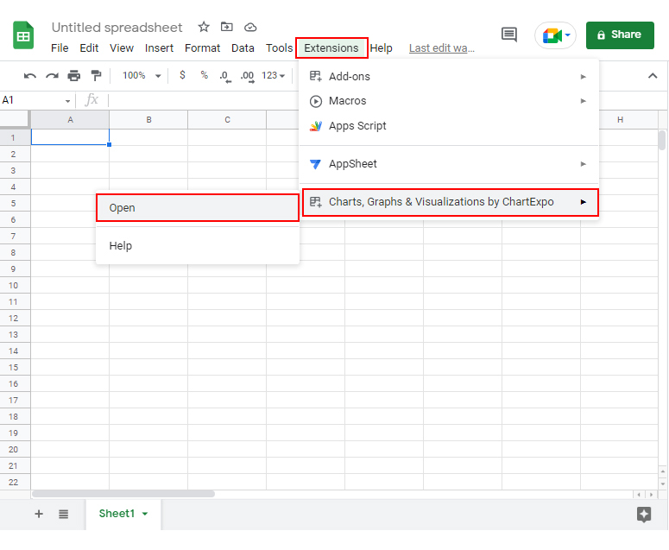Click the Explore icon at bottom right
669x550 pixels.
coord(644,514)
